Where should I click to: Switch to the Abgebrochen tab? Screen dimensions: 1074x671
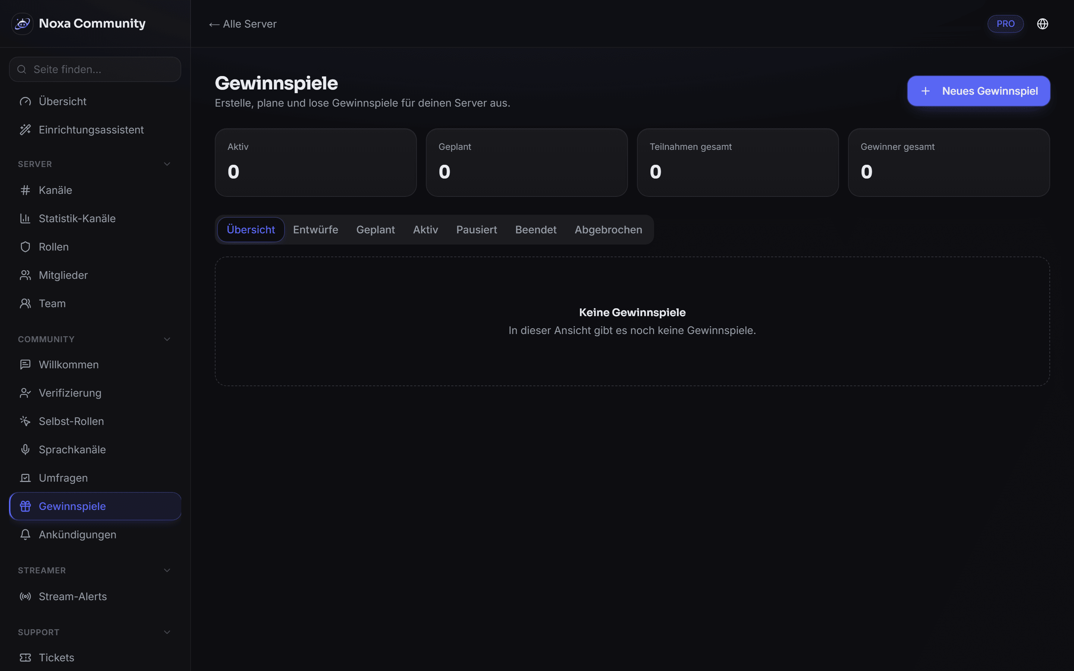(608, 229)
